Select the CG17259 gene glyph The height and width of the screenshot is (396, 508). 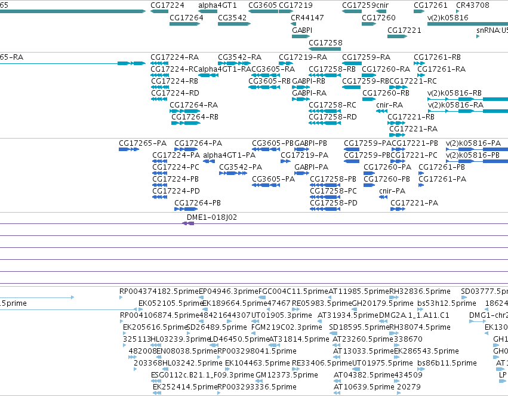coord(352,11)
